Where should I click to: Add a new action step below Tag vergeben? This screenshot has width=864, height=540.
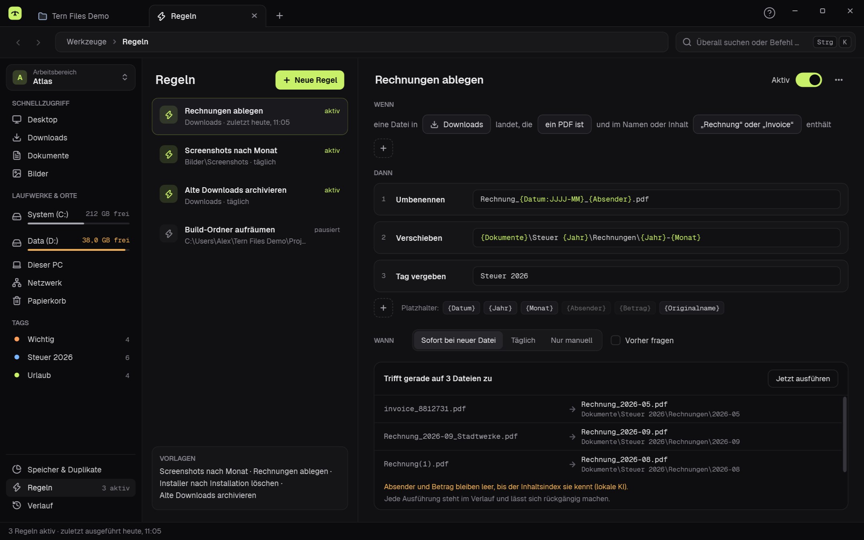coord(383,308)
